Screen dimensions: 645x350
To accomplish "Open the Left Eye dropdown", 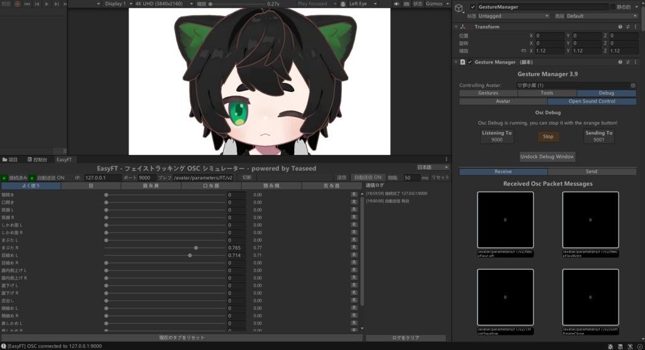I will (x=362, y=4).
